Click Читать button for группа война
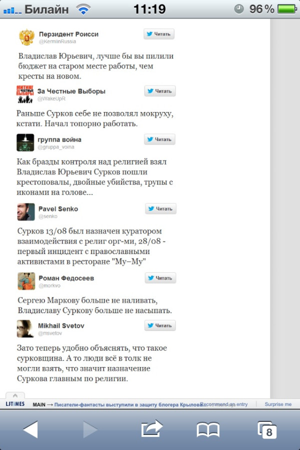Viewport: 300px width, 450px height. point(159,139)
